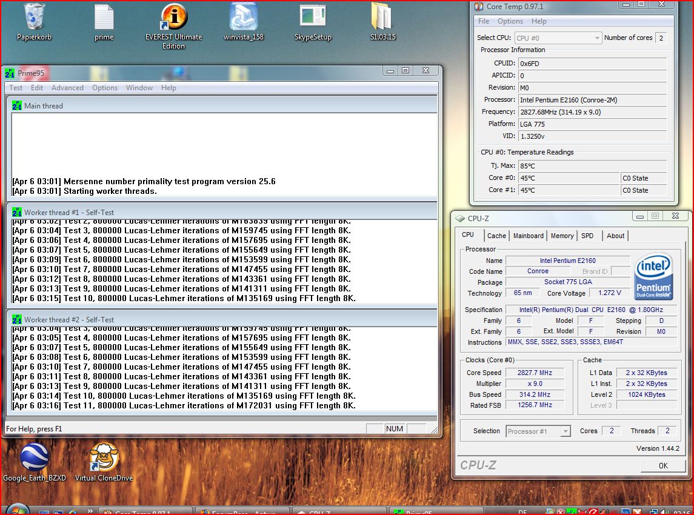The height and width of the screenshot is (515, 694).
Task: Open the Test menu in Prime95
Action: pyautogui.click(x=16, y=88)
